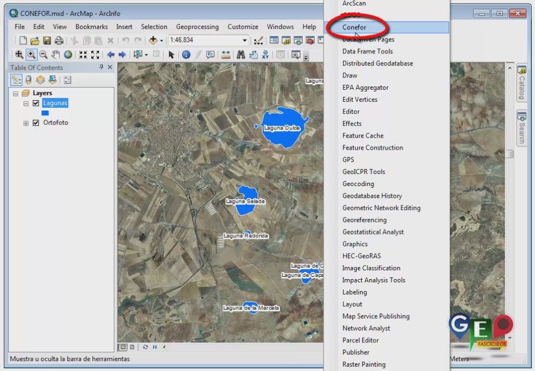
Task: Open the Find Route tool
Action: 253,54
